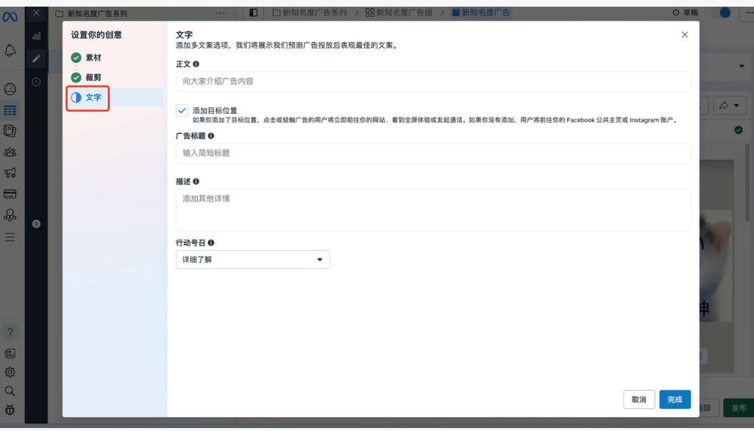
Task: Open the settings gear in sidebar
Action: tap(10, 372)
